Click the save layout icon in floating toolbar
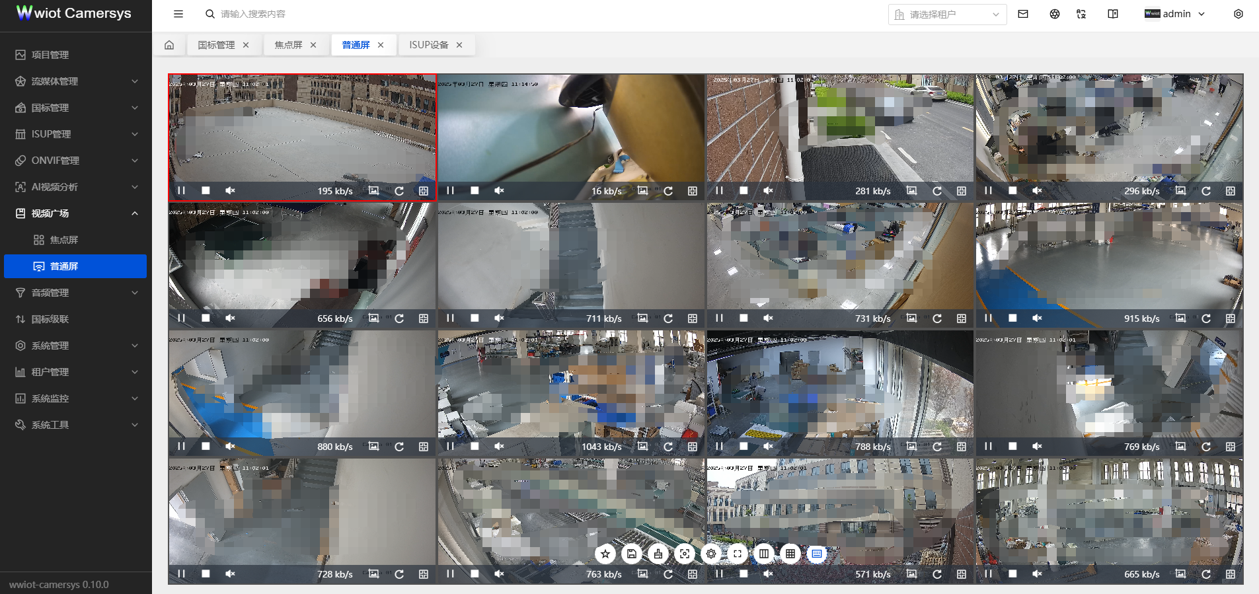This screenshot has width=1259, height=594. click(x=631, y=554)
